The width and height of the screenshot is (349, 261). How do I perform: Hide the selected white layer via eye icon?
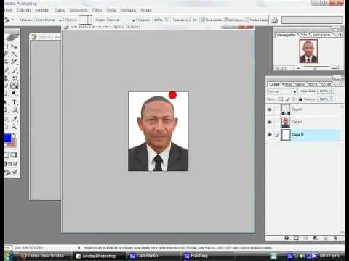270,135
